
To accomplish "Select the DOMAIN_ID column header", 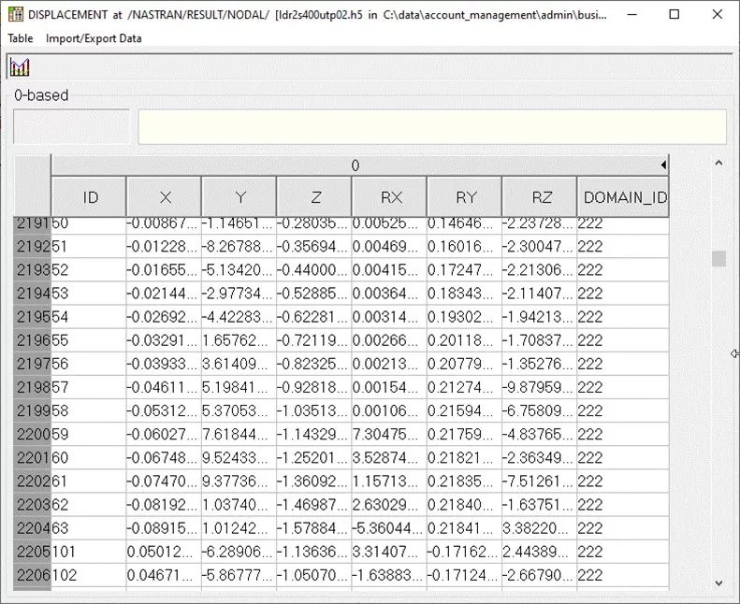I will (x=624, y=197).
